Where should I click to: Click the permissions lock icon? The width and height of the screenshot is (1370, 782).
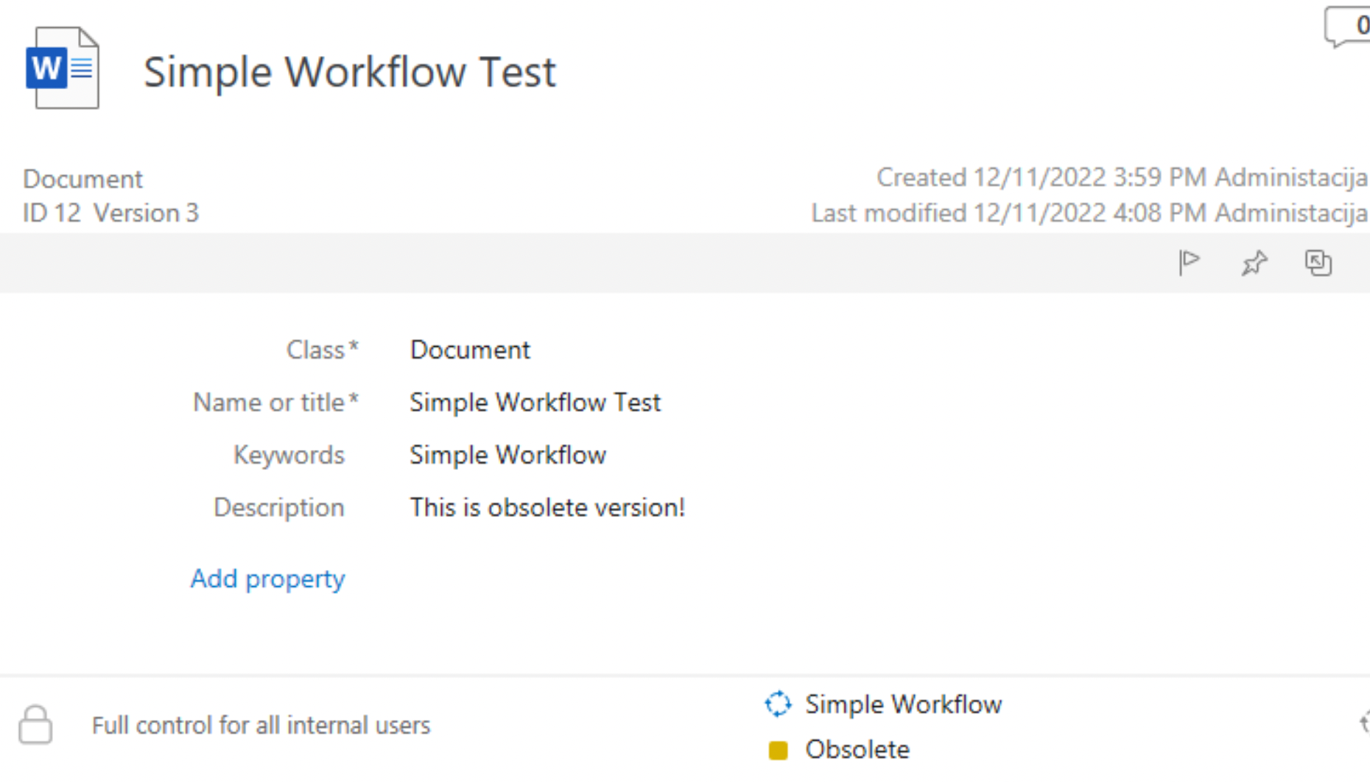click(35, 725)
